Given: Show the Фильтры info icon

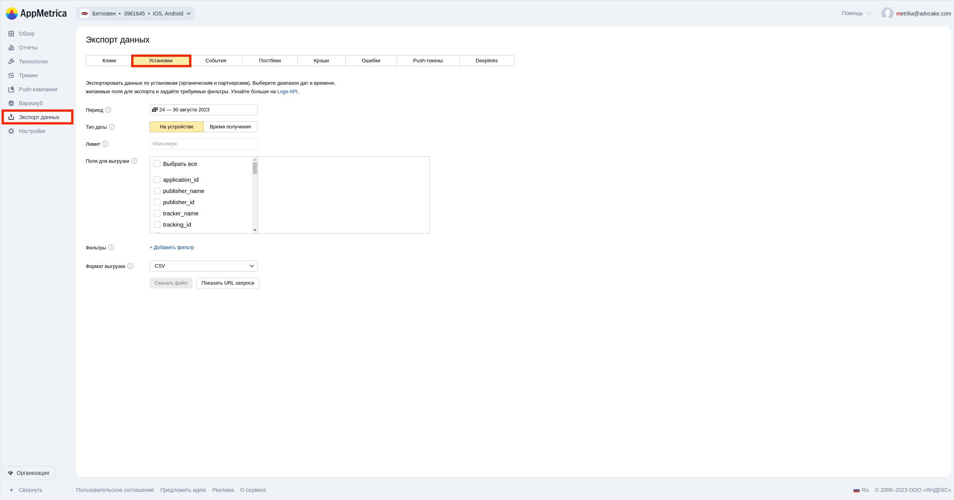Looking at the screenshot, I should (x=111, y=247).
